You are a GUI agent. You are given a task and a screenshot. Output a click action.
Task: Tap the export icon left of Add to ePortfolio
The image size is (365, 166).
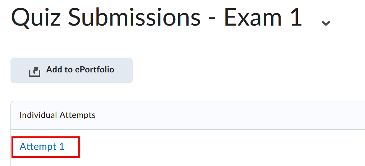(x=35, y=71)
